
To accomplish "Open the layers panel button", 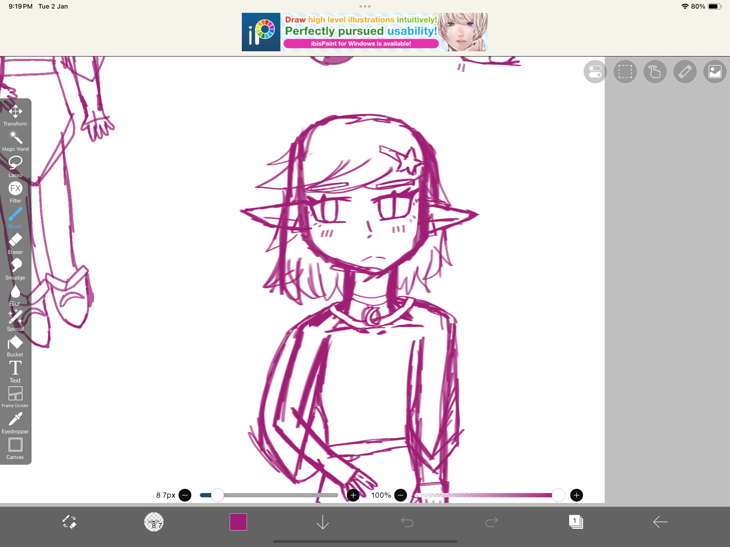I will pos(576,522).
